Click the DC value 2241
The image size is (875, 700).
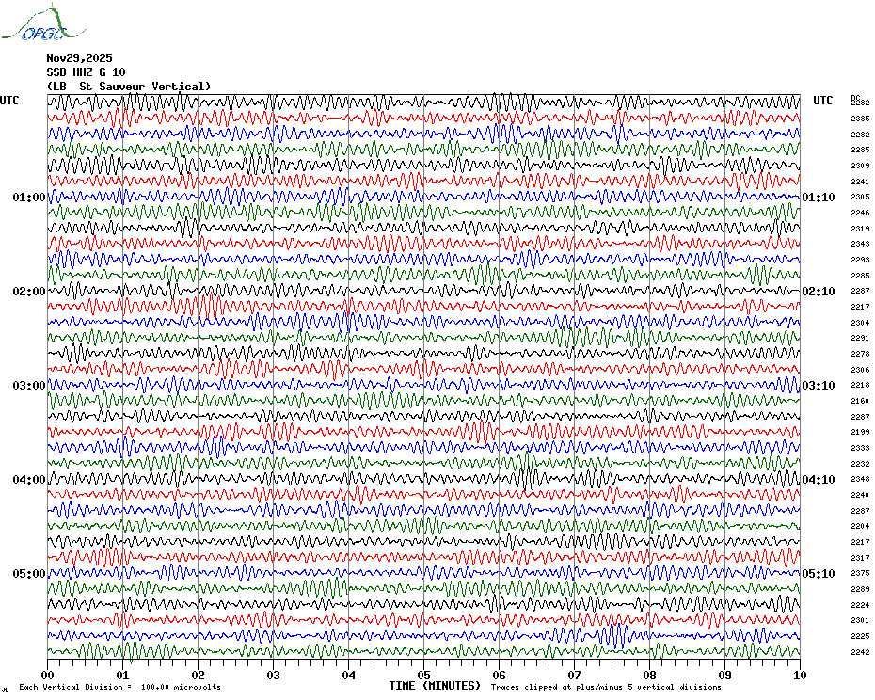click(860, 182)
